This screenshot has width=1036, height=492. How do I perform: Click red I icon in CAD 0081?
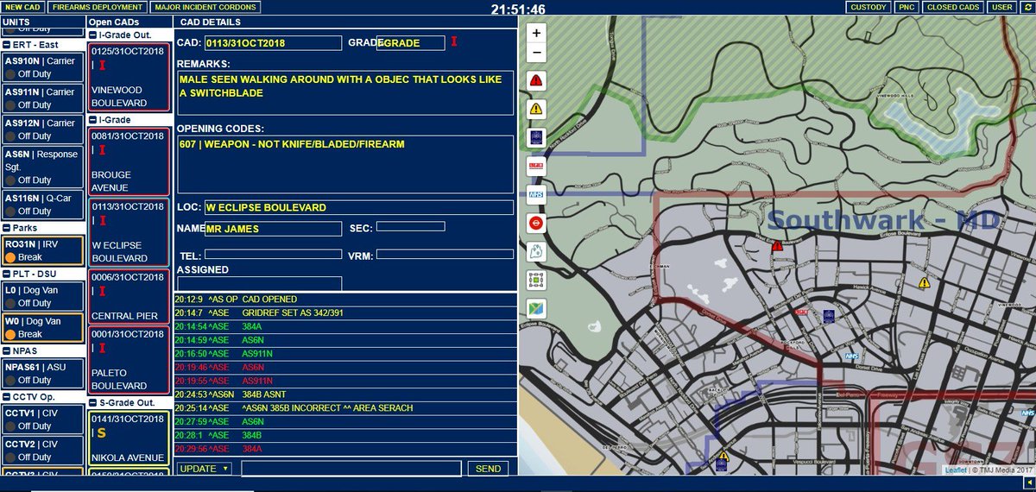pos(102,149)
